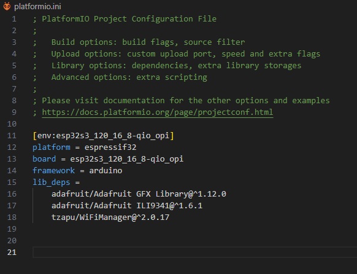Select platformio.ini breadcrumb file name
This screenshot has width=357, height=274.
pyautogui.click(x=37, y=6)
